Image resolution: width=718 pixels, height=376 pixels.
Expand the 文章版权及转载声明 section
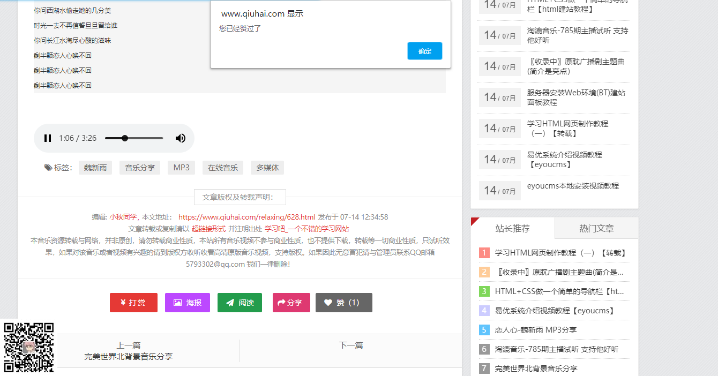pos(240,197)
